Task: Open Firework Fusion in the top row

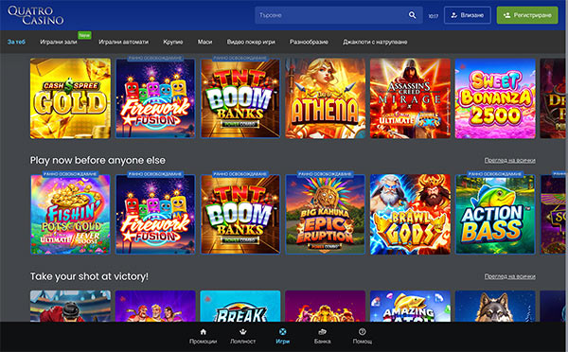Action: tap(155, 98)
